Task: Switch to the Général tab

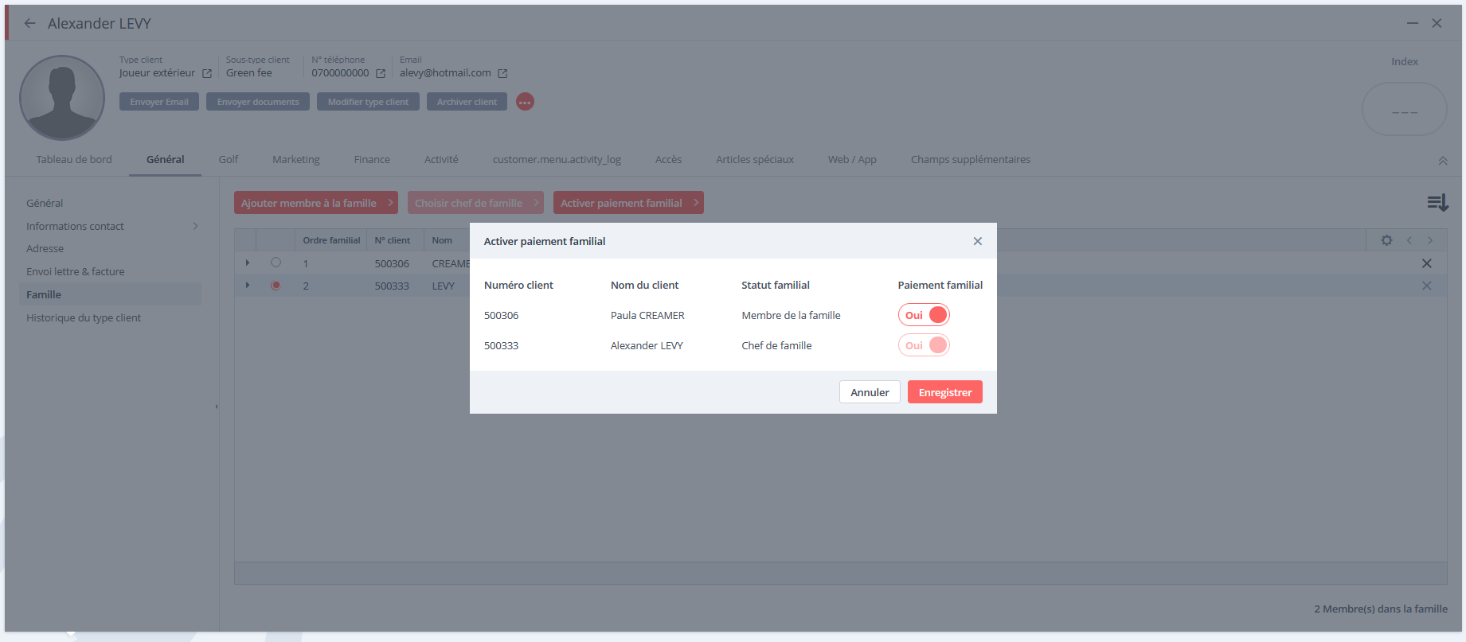Action: point(166,160)
